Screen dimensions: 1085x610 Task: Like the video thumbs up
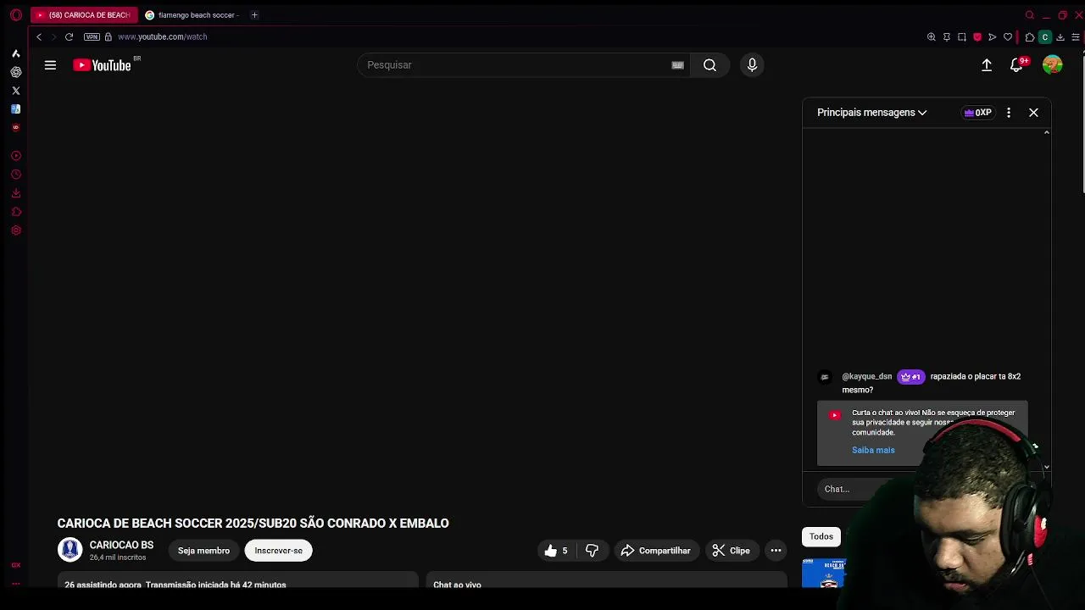tap(556, 551)
